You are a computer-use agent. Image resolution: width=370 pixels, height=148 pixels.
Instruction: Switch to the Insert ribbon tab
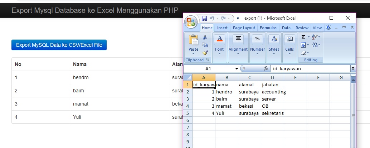pyautogui.click(x=222, y=28)
